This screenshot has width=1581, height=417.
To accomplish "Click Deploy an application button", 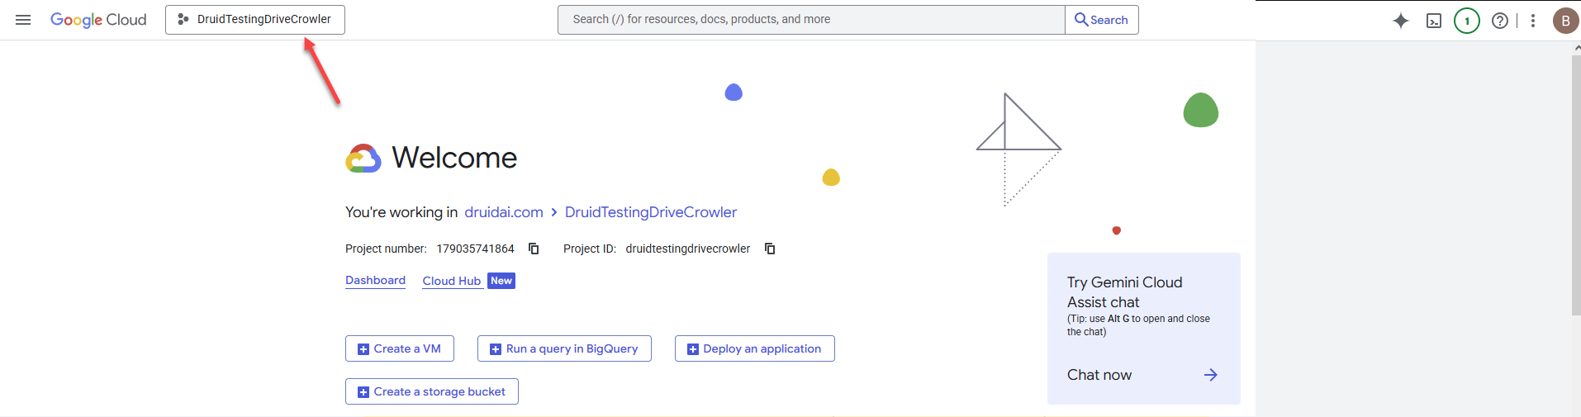I will [x=755, y=348].
